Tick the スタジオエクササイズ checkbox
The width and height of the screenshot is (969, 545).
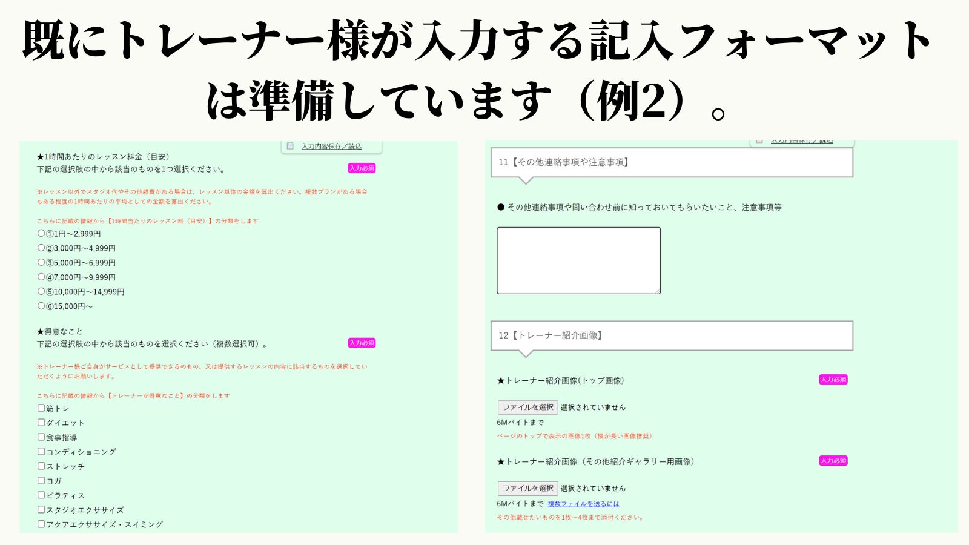coord(41,510)
